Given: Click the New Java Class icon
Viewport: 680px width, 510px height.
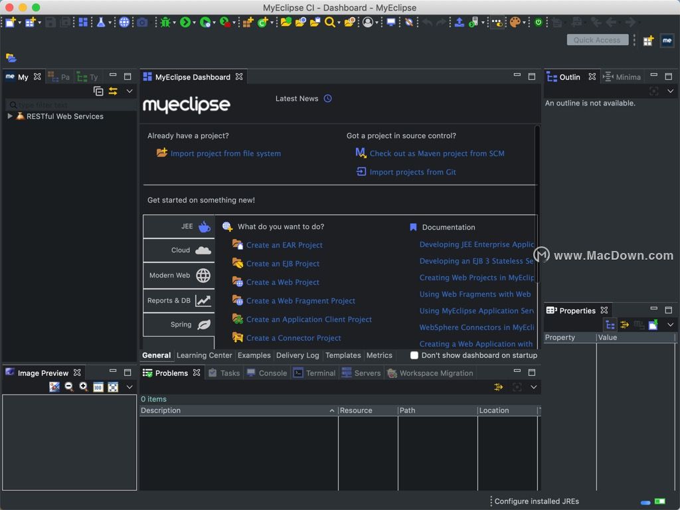Looking at the screenshot, I should 262,22.
